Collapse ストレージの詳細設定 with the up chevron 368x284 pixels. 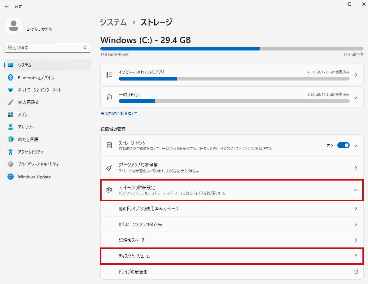tap(356, 190)
